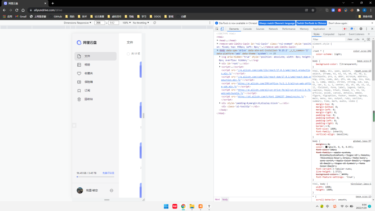This screenshot has height=211, width=375.
Task: Click the viewport height field 842
Action: coord(114,23)
